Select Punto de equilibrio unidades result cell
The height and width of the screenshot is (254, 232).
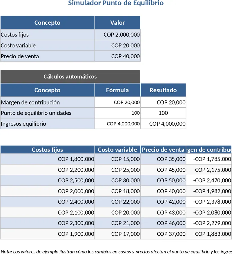pyautogui.click(x=163, y=113)
